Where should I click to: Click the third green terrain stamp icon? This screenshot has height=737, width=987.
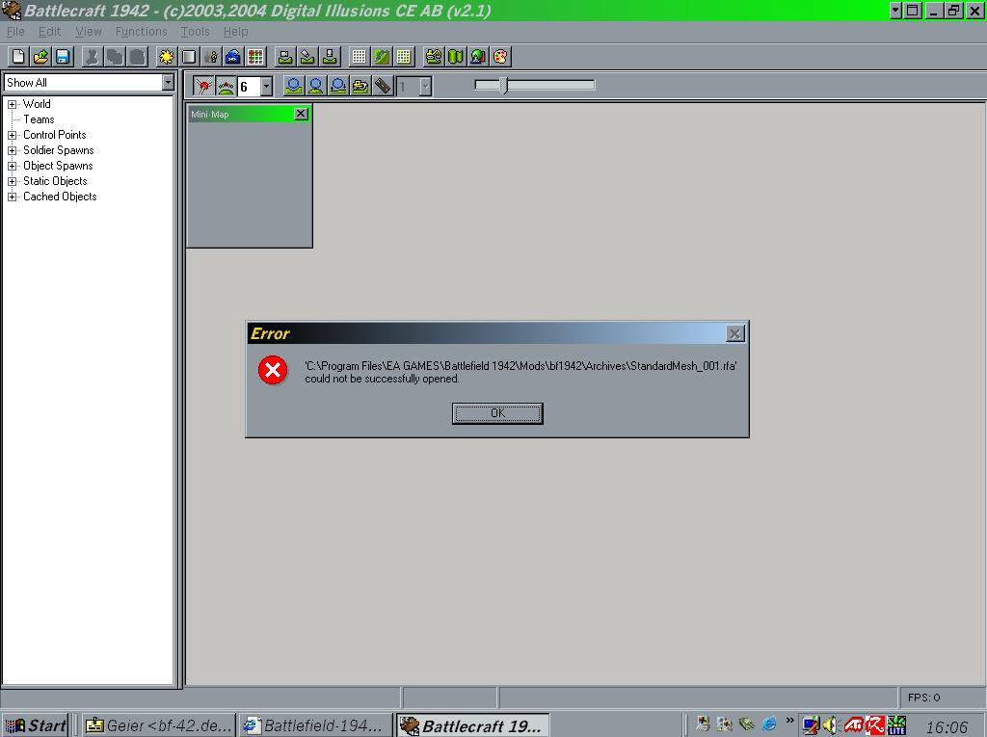pyautogui.click(x=330, y=57)
